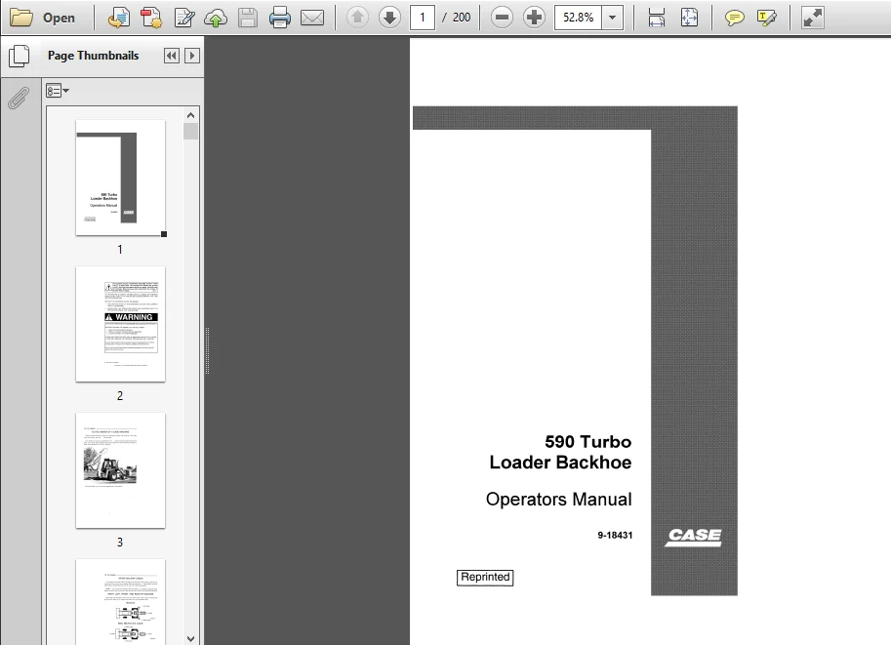The height and width of the screenshot is (645, 891).
Task: Open the Attachments paperclip panel
Action: pyautogui.click(x=19, y=98)
